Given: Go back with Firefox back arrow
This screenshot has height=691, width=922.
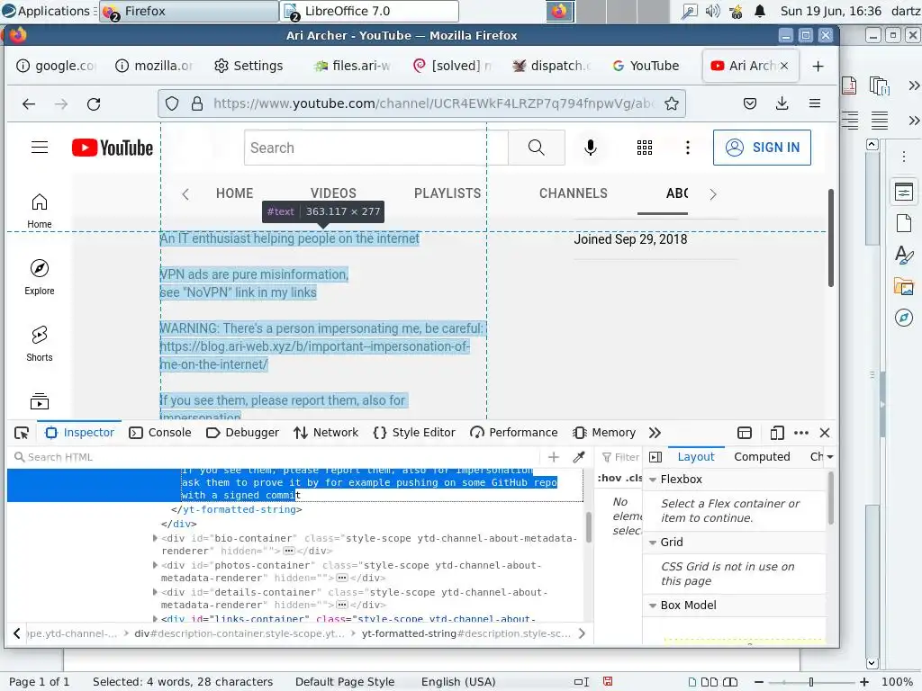Looking at the screenshot, I should 29,104.
